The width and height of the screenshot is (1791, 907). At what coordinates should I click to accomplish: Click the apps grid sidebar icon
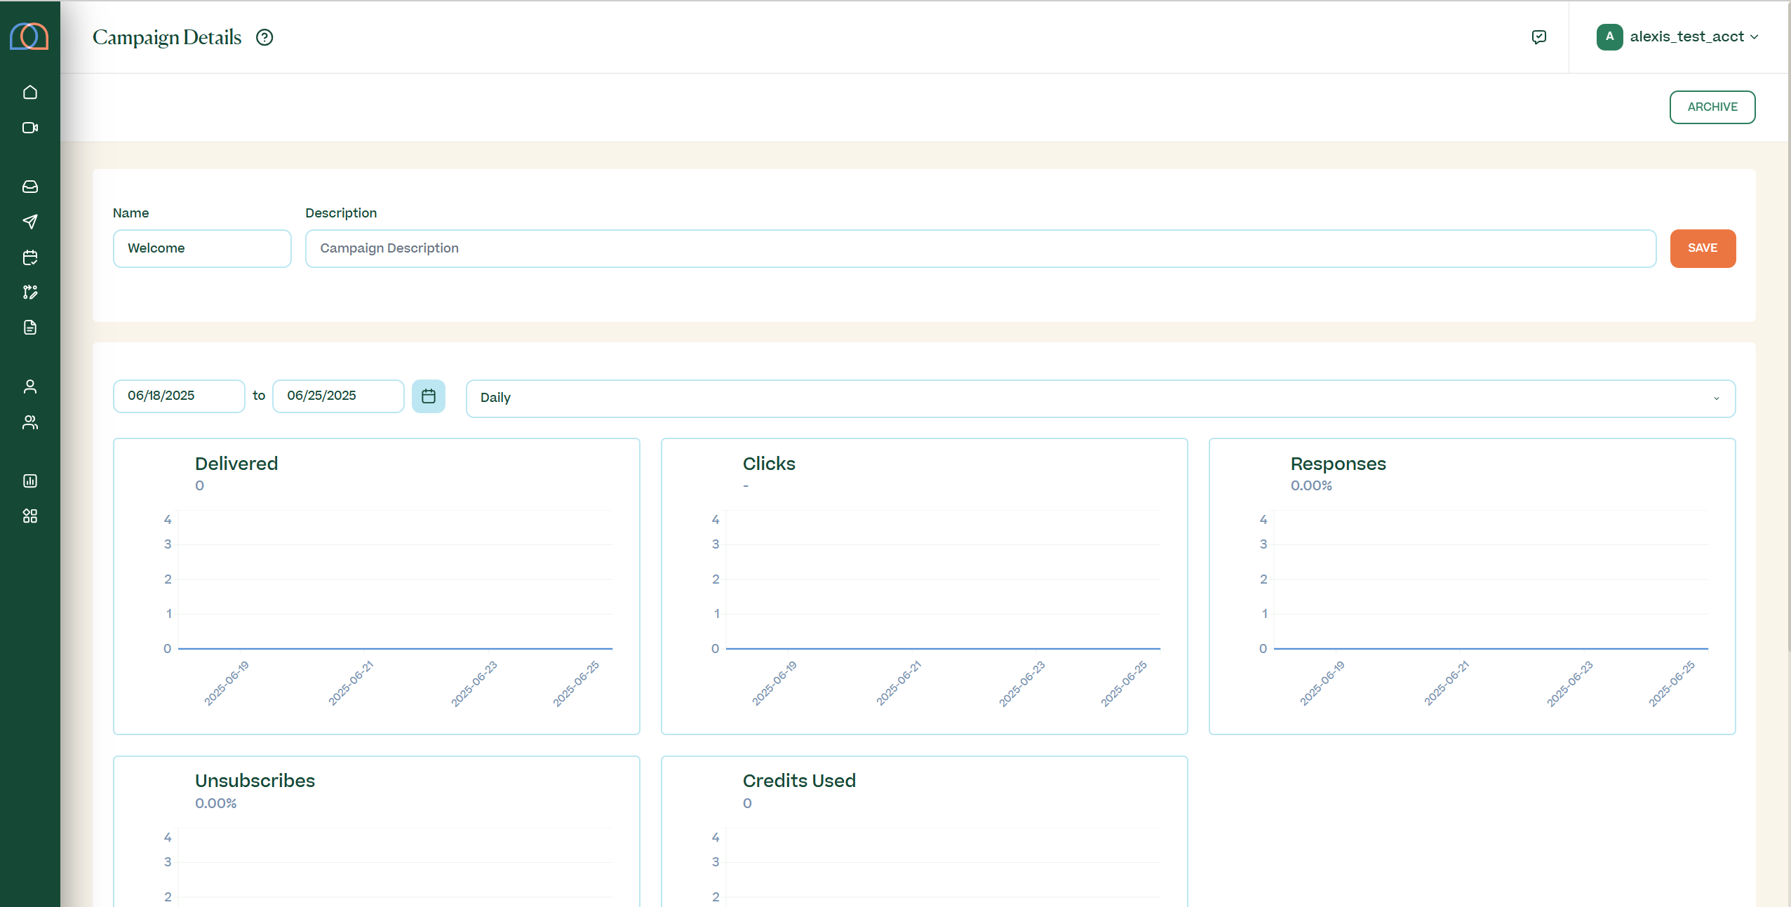[x=30, y=516]
